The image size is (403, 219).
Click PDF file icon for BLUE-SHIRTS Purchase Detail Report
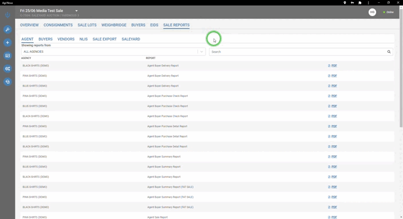point(329,136)
